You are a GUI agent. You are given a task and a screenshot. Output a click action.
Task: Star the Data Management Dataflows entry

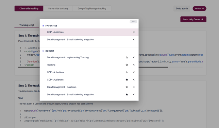pyautogui.click(x=127, y=87)
